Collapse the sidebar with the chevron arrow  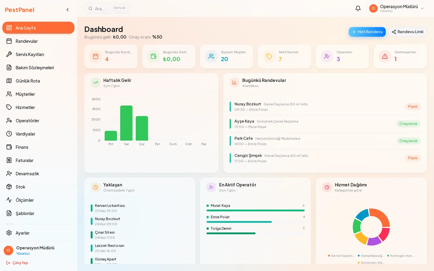[68, 10]
